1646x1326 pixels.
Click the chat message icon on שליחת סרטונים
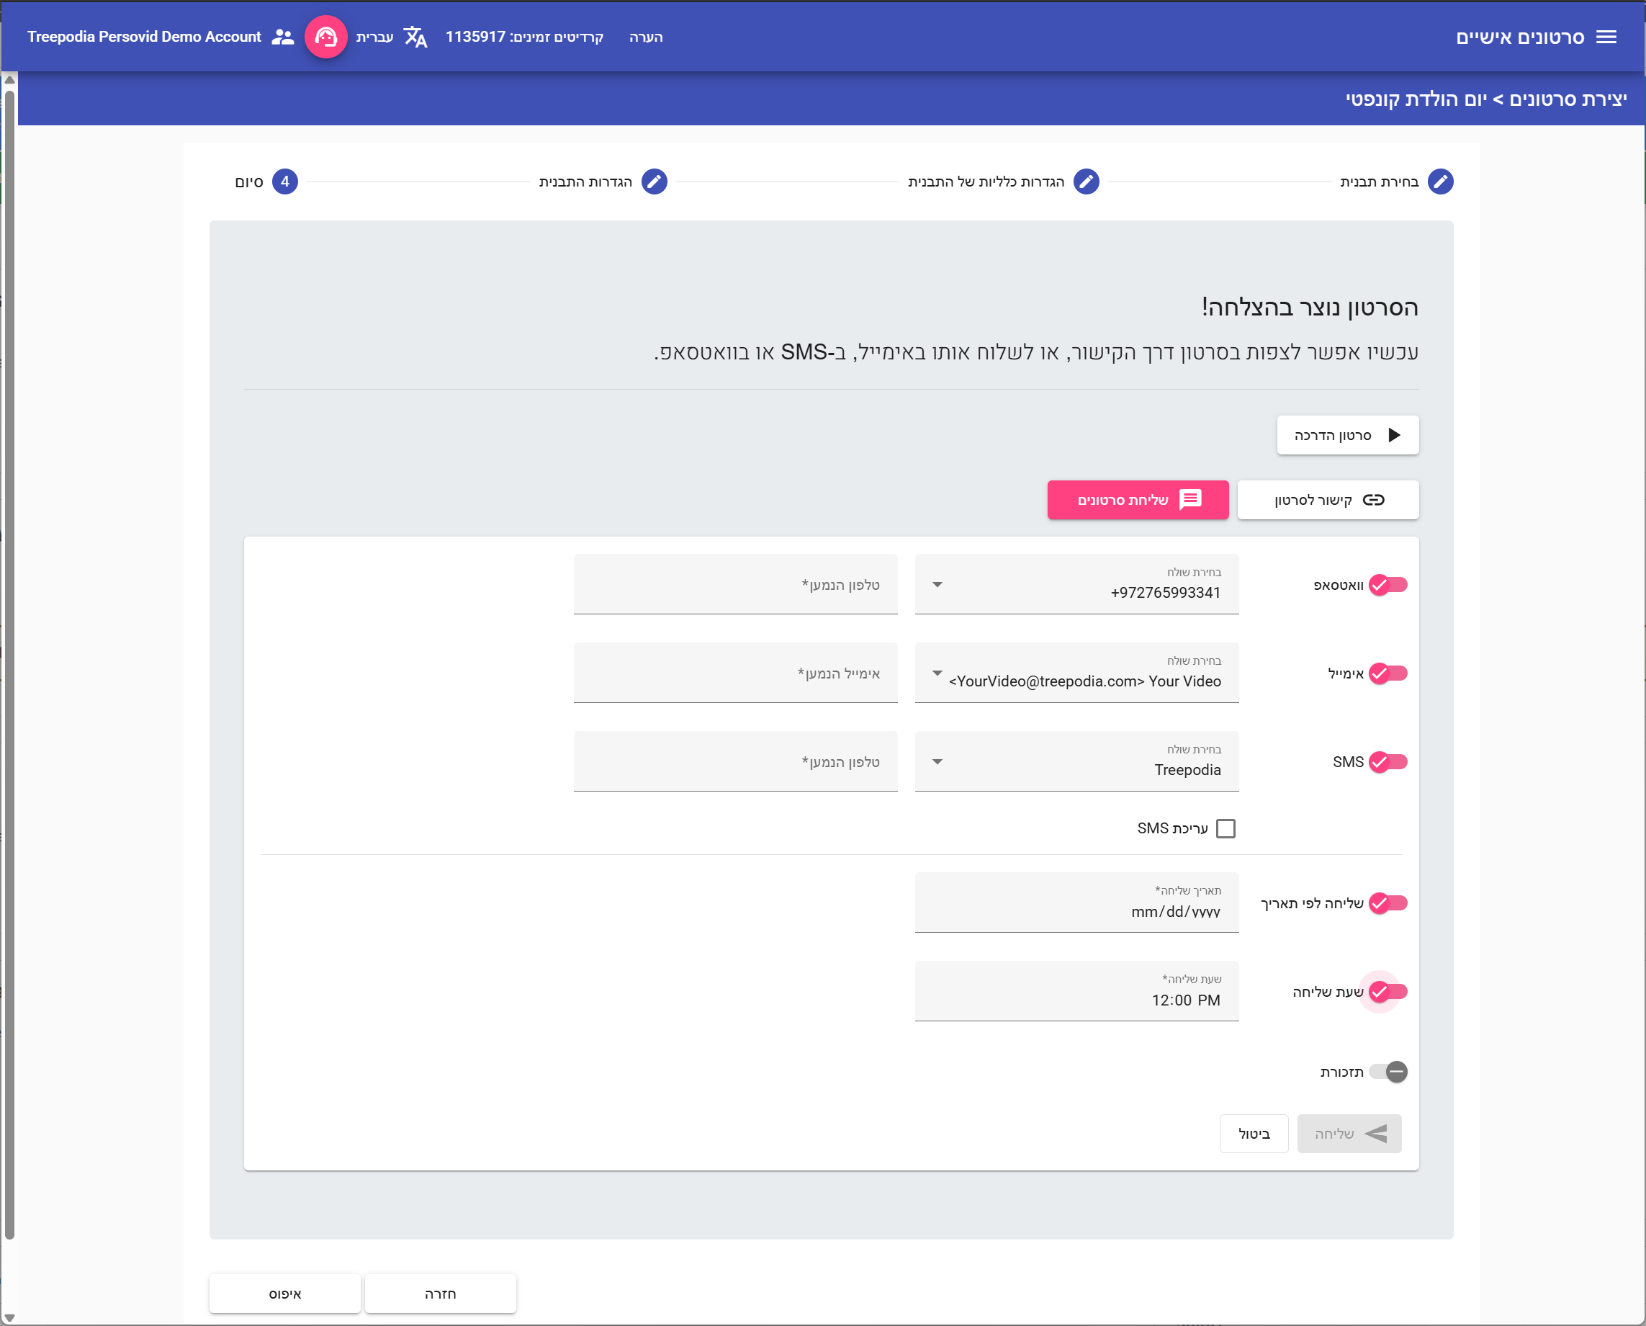pyautogui.click(x=1190, y=501)
